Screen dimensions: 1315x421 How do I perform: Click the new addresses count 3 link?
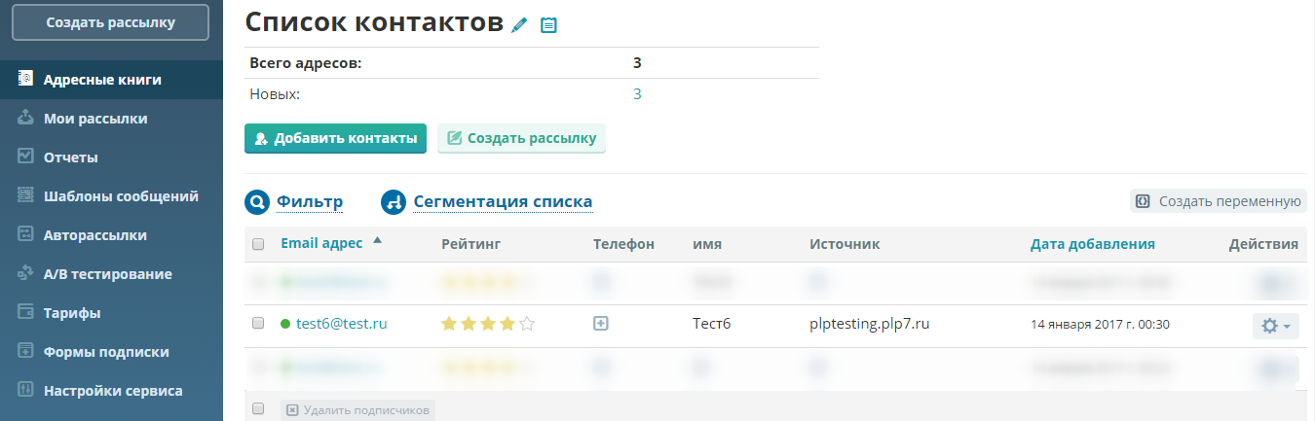tap(637, 94)
